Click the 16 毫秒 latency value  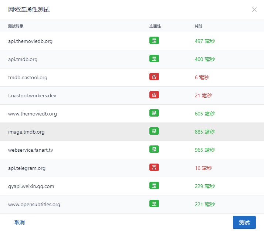click(x=203, y=168)
